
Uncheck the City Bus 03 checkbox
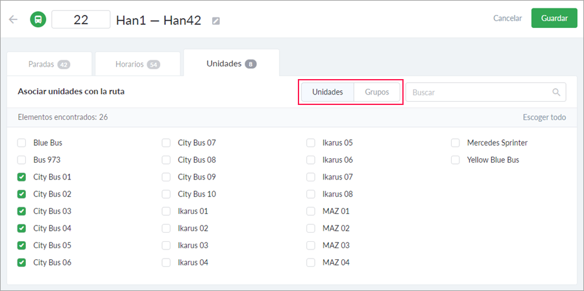pos(22,211)
